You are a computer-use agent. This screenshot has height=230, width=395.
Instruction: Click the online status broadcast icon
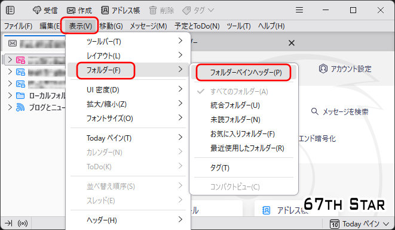(23, 223)
